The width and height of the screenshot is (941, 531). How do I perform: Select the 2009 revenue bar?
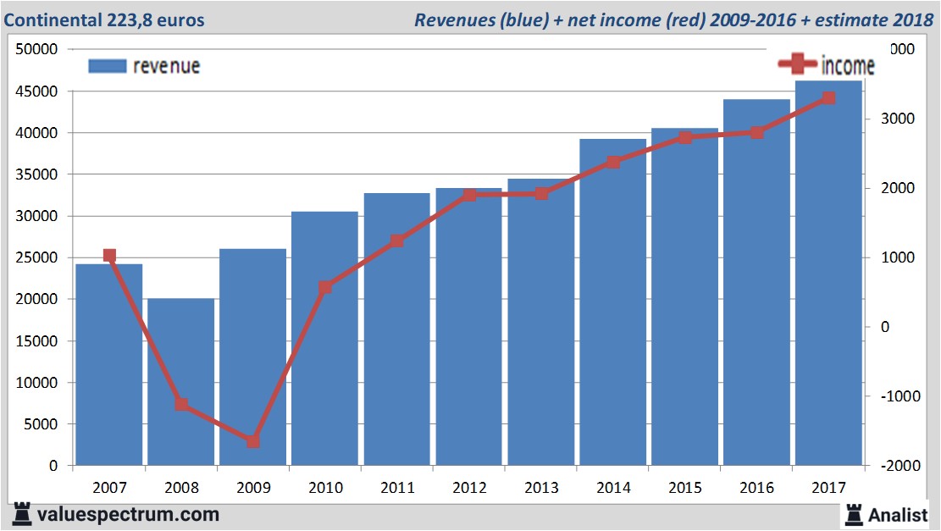(x=252, y=357)
